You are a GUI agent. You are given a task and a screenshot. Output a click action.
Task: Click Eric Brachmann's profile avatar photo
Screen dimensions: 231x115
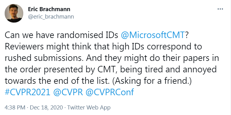(x=14, y=13)
